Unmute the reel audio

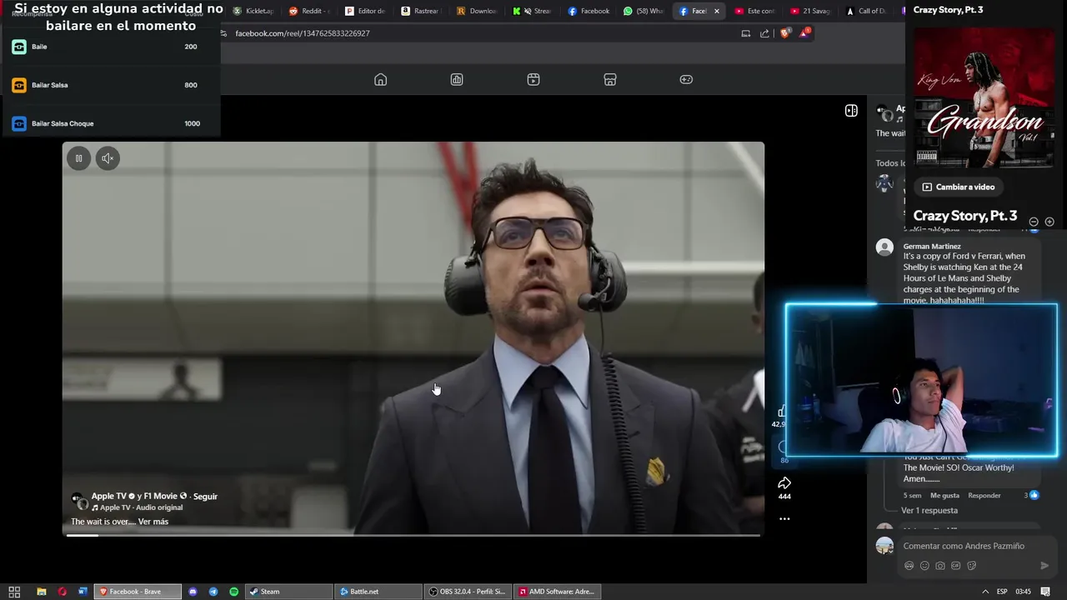pos(108,158)
